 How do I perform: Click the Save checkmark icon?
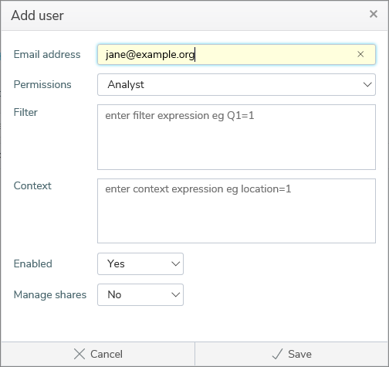point(277,354)
